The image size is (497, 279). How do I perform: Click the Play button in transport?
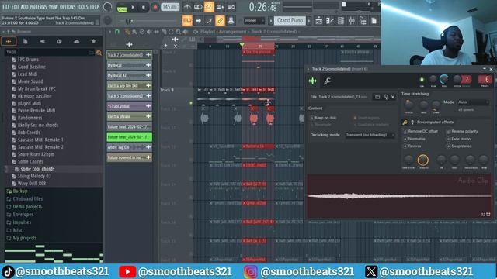click(133, 7)
